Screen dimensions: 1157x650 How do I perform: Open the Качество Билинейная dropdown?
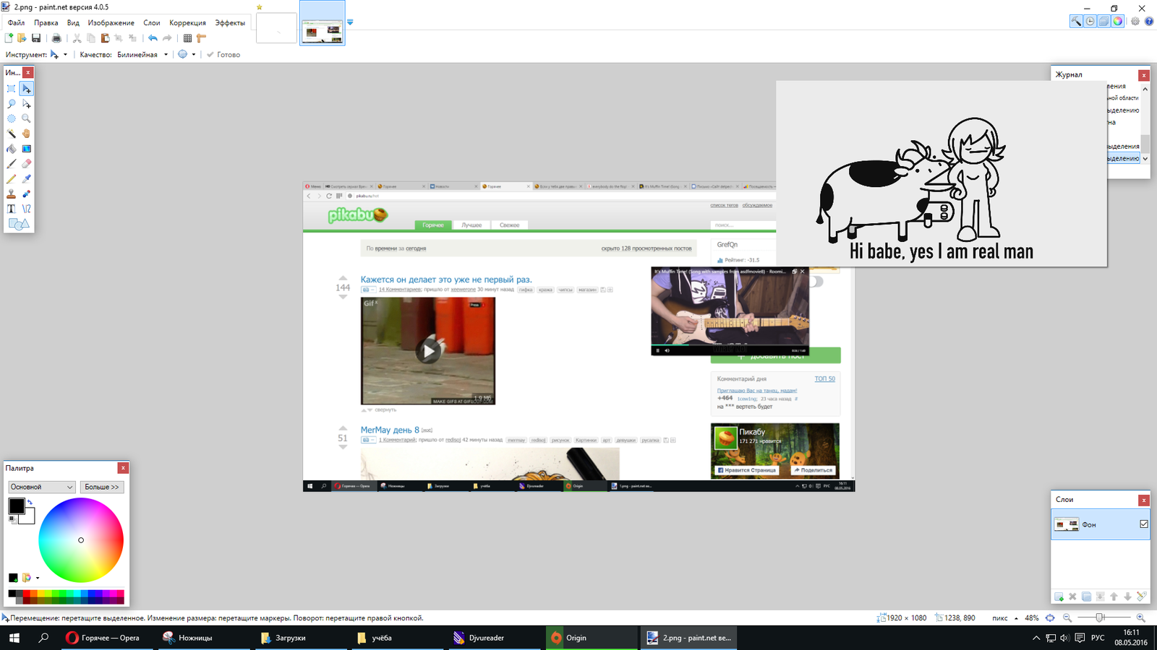(x=142, y=55)
